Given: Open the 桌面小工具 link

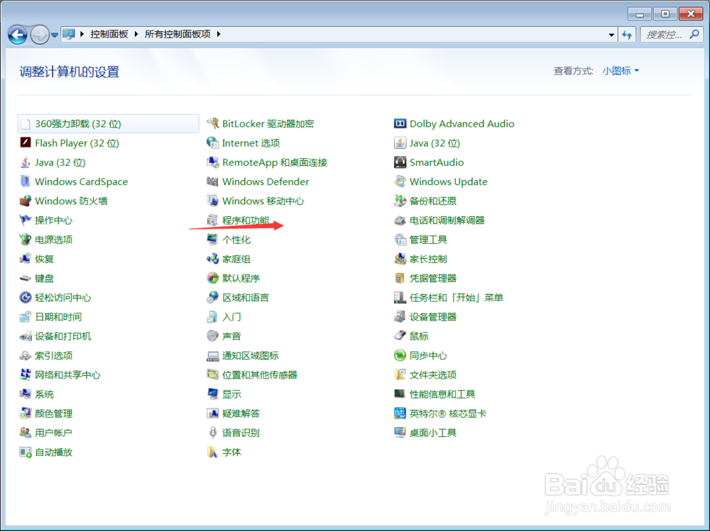Looking at the screenshot, I should coord(433,433).
